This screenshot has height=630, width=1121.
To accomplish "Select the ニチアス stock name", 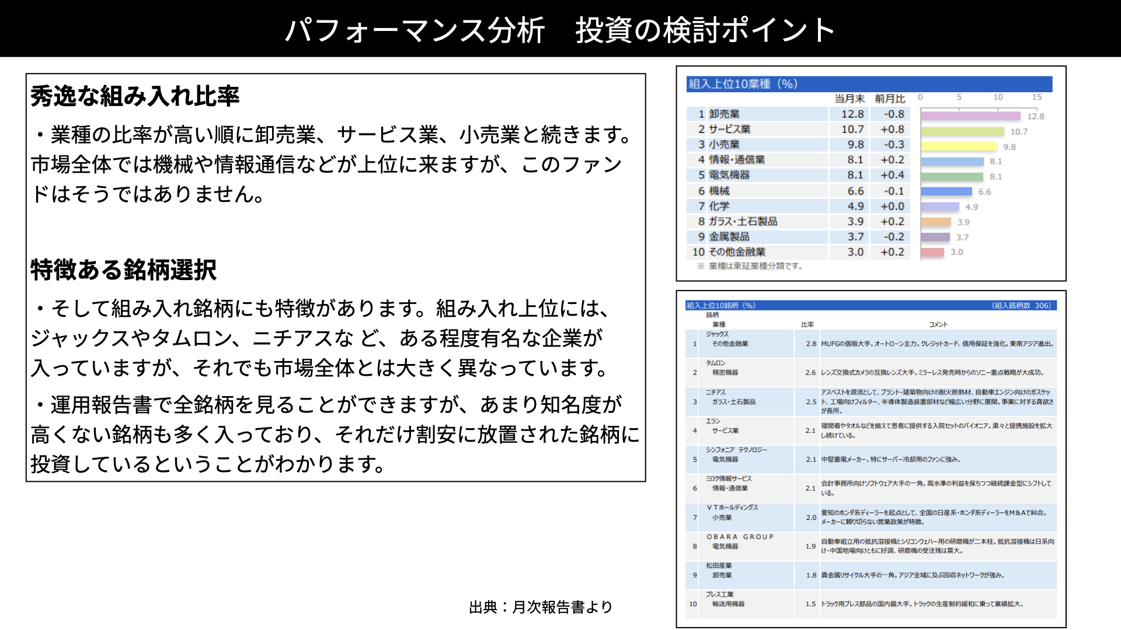I will 716,392.
